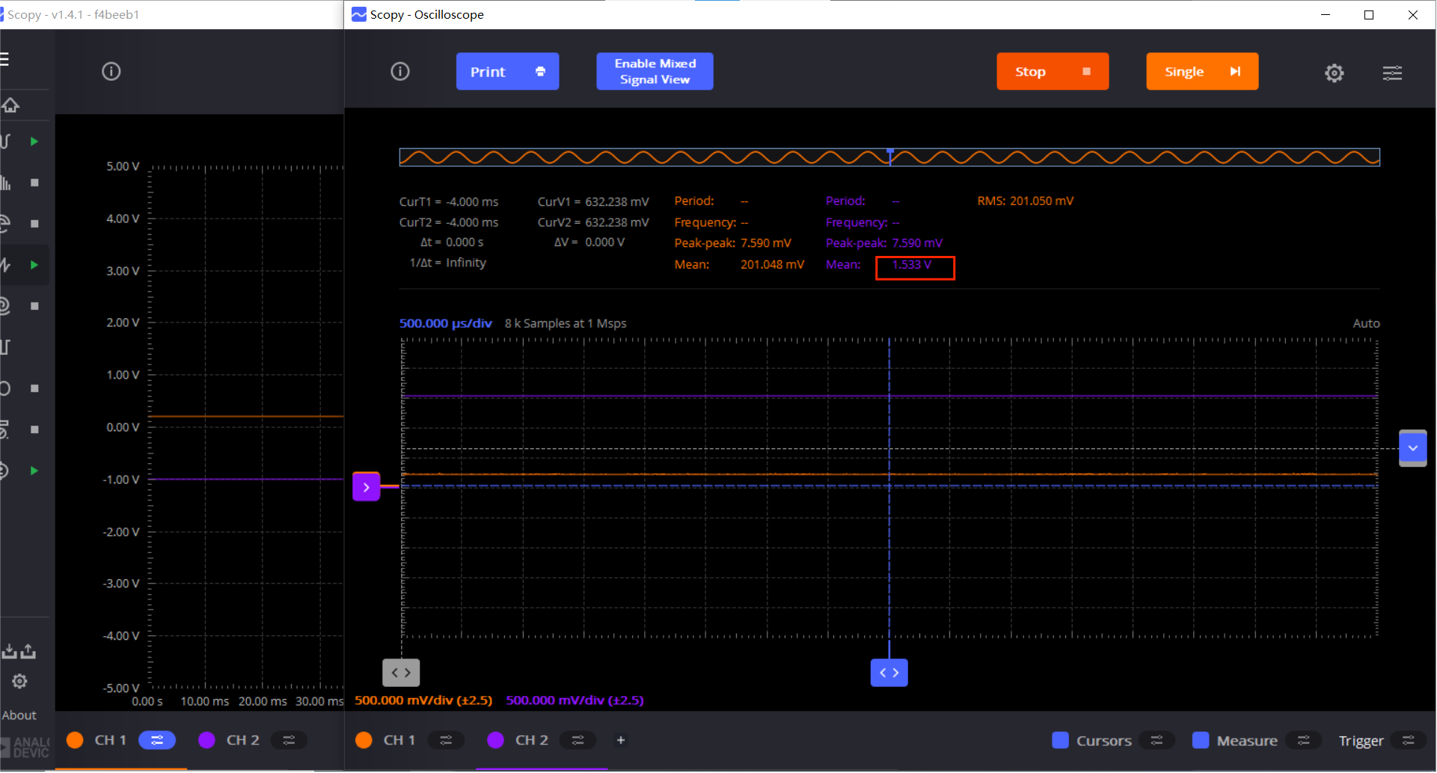Click the blue trigger level dropdown handle at right edge
Screen dimensions: 1437x773
[x=1413, y=448]
